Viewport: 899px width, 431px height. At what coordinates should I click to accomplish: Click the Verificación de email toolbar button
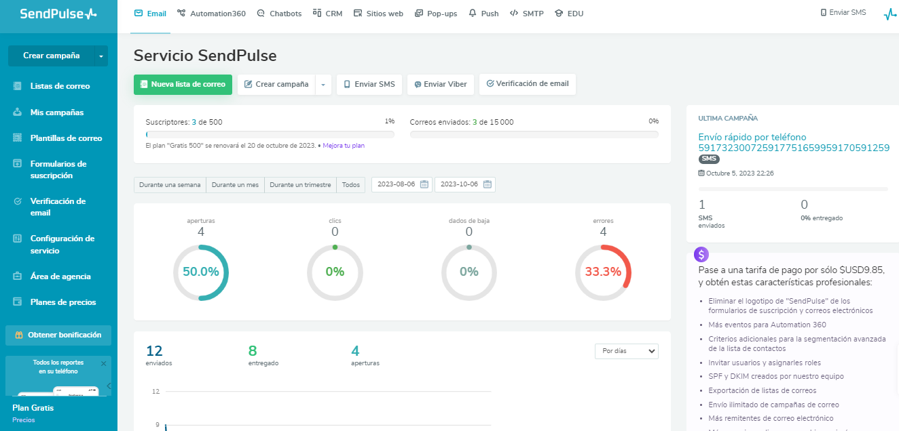tap(528, 84)
